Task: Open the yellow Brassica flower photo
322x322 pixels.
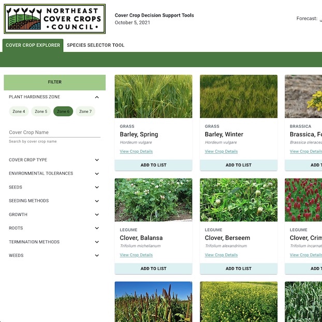Action: pyautogui.click(x=303, y=96)
